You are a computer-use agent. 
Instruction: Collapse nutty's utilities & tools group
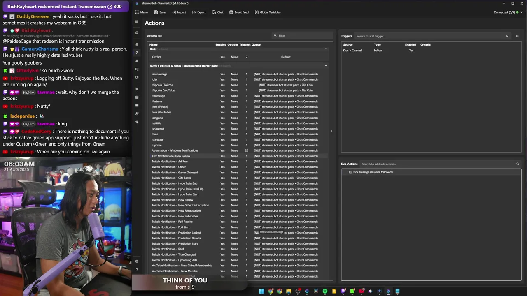click(326, 66)
